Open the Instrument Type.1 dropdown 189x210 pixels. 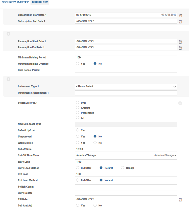coord(126,87)
